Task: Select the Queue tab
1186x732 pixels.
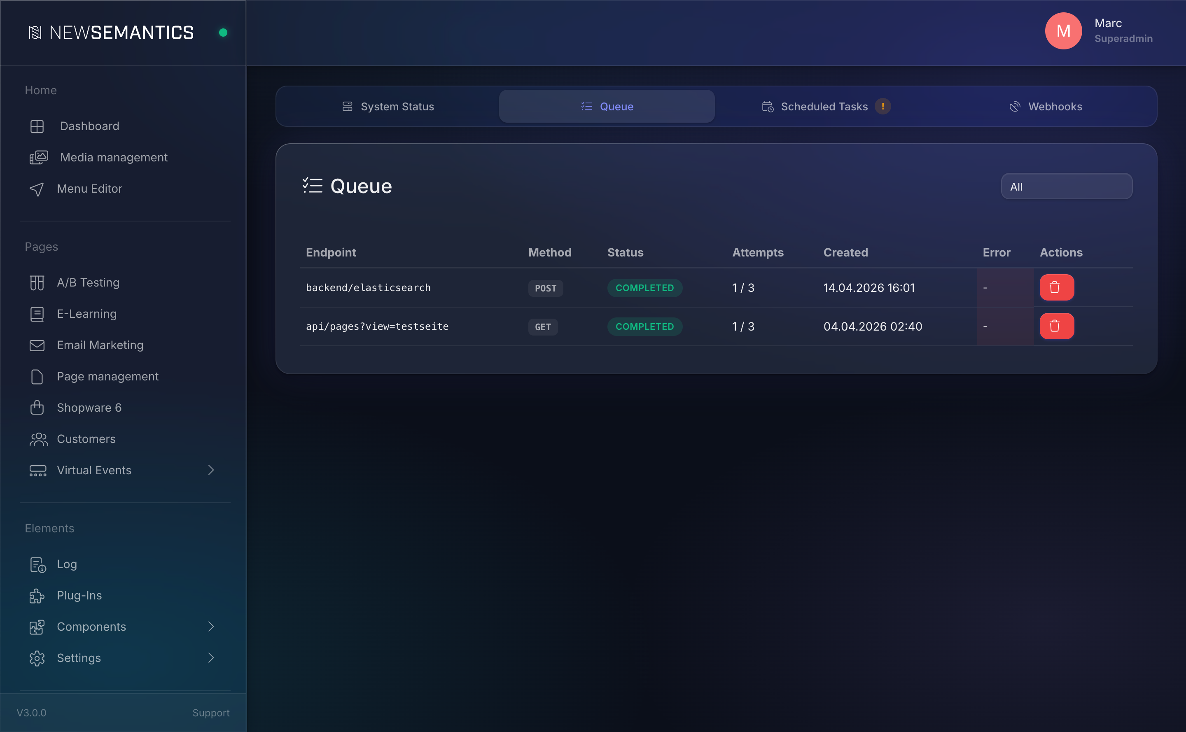Action: [x=607, y=107]
